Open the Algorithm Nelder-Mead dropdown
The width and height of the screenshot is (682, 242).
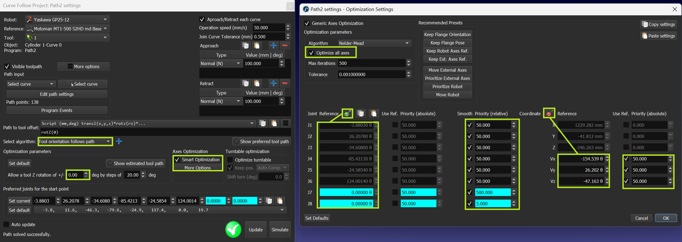pos(374,43)
